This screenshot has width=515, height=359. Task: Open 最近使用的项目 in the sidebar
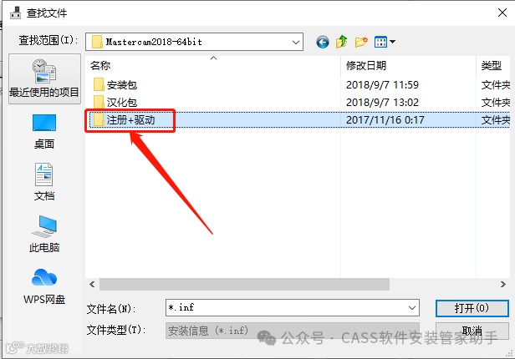[x=44, y=79]
